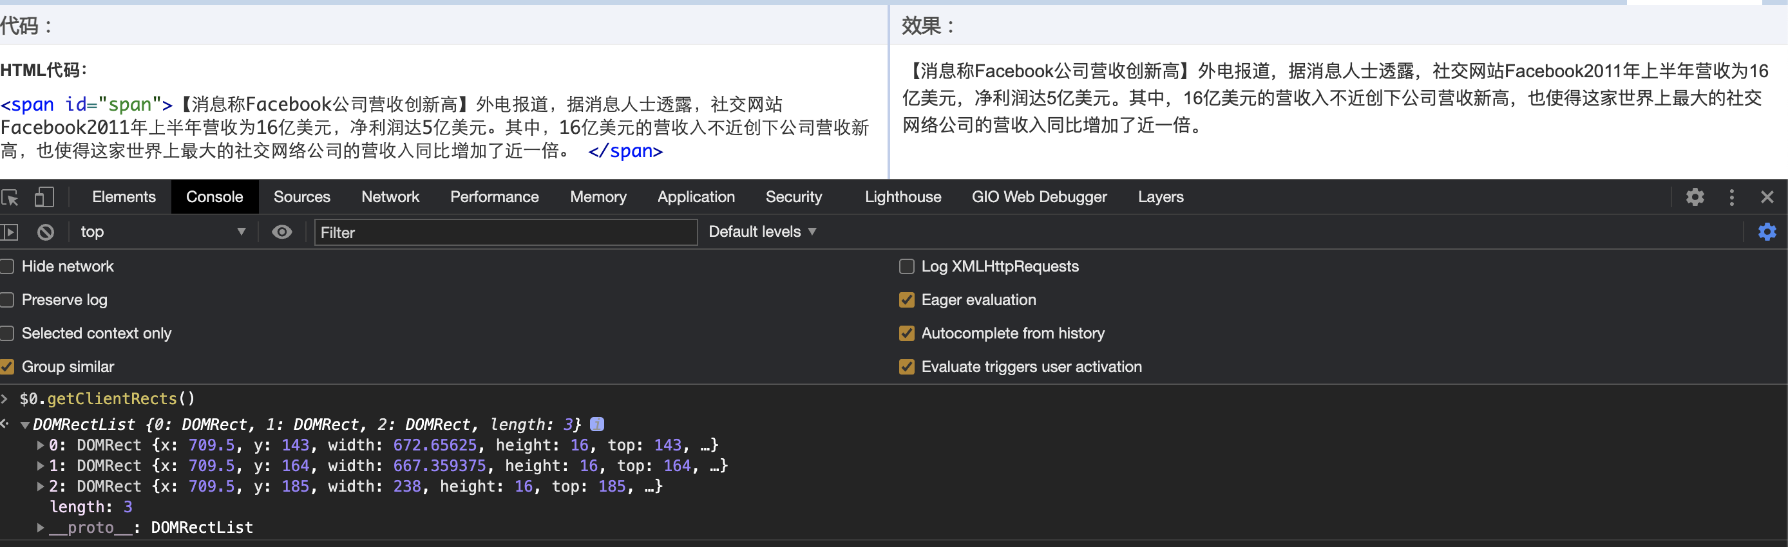Go to the Application tab
The image size is (1788, 547).
tap(696, 197)
